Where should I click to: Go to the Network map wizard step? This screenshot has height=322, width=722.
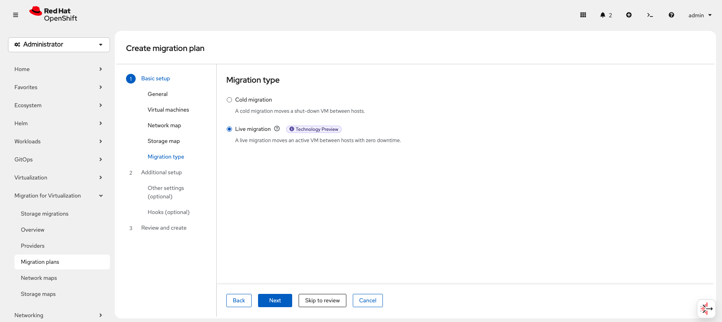point(164,125)
